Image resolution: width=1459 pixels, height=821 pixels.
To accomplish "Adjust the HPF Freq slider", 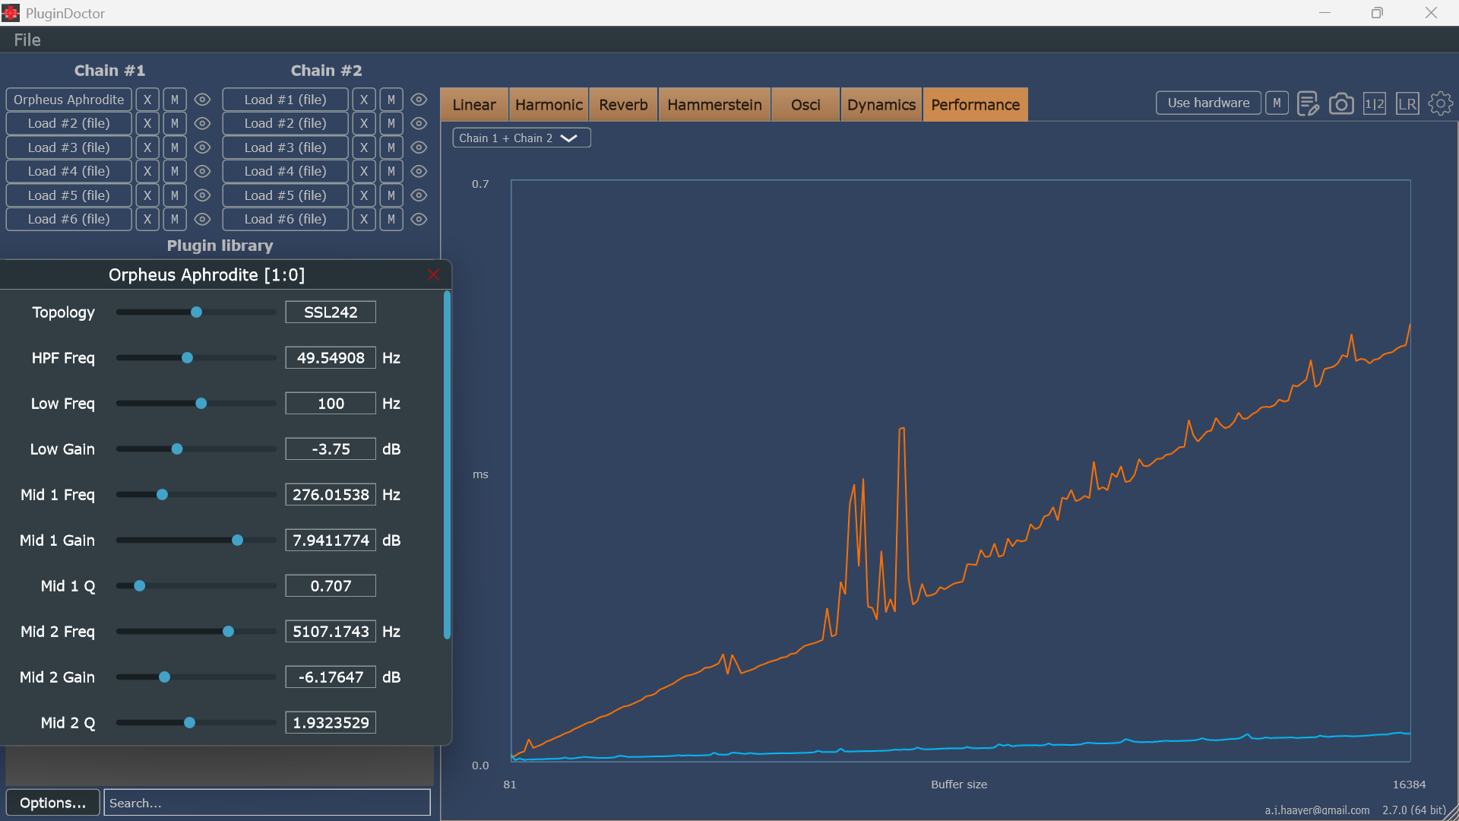I will tap(196, 358).
